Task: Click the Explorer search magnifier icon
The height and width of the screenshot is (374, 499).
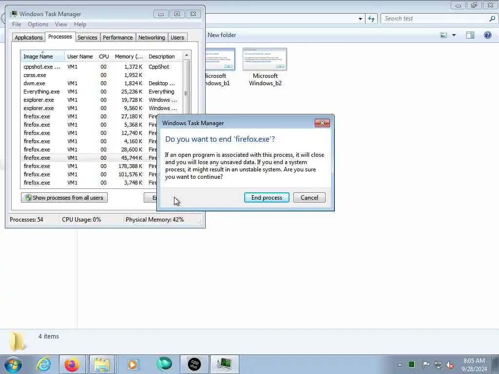Action: (x=492, y=19)
